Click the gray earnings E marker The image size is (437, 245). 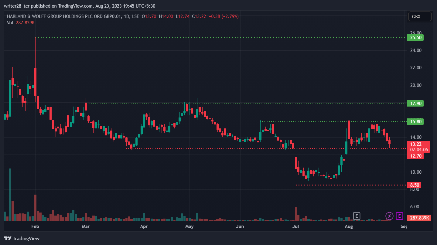[x=357, y=216]
